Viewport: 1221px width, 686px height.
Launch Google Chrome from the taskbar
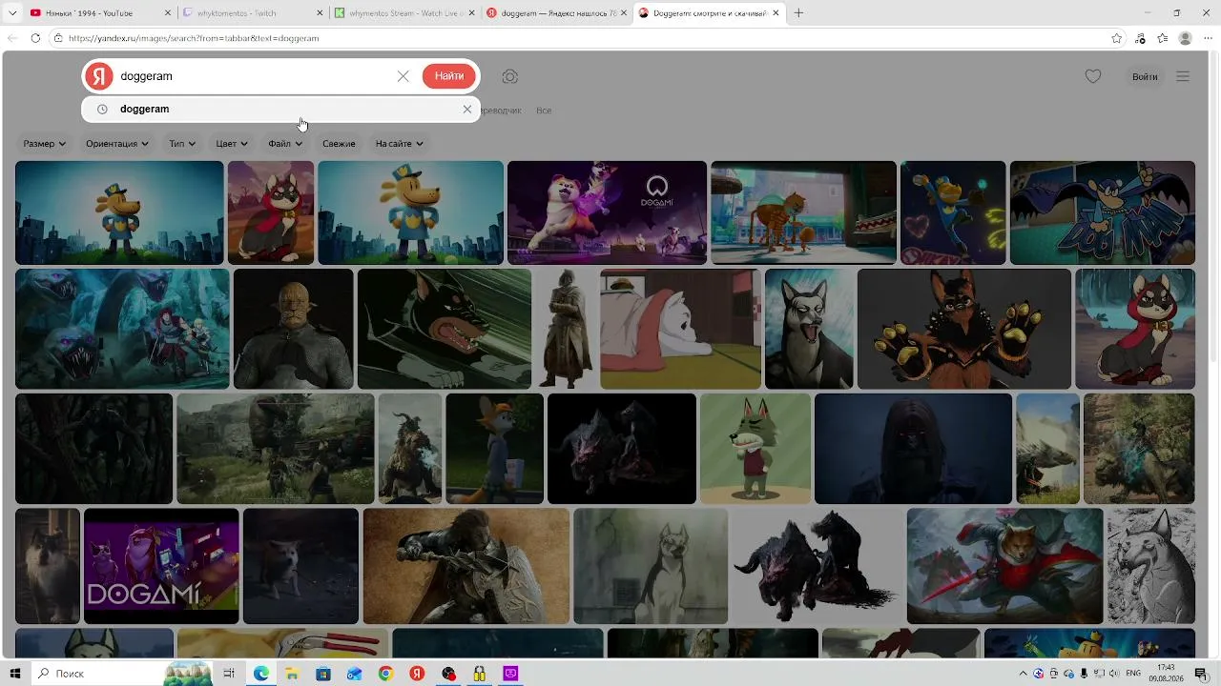(385, 674)
